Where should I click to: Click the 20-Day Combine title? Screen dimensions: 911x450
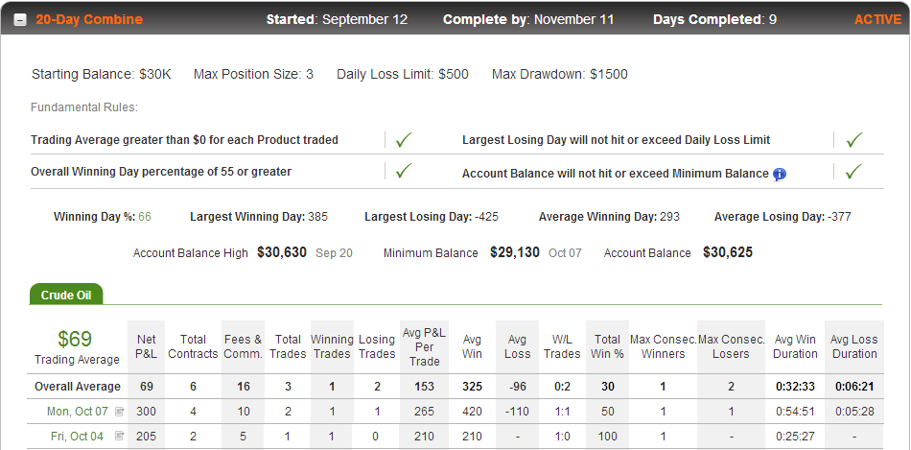pyautogui.click(x=89, y=20)
